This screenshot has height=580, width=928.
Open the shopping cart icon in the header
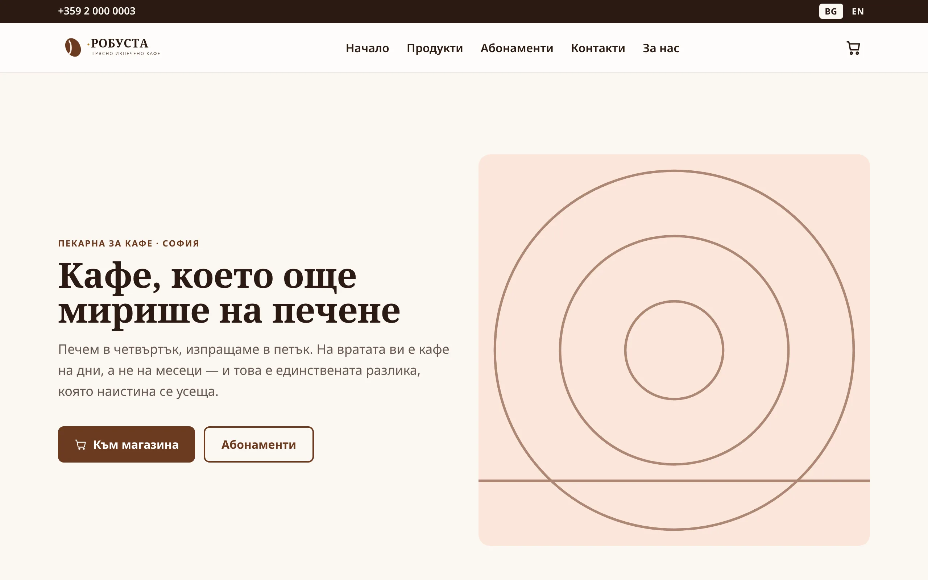tap(853, 48)
